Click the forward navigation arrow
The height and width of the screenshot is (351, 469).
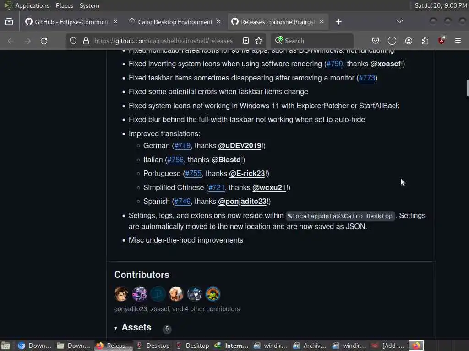[x=27, y=41]
